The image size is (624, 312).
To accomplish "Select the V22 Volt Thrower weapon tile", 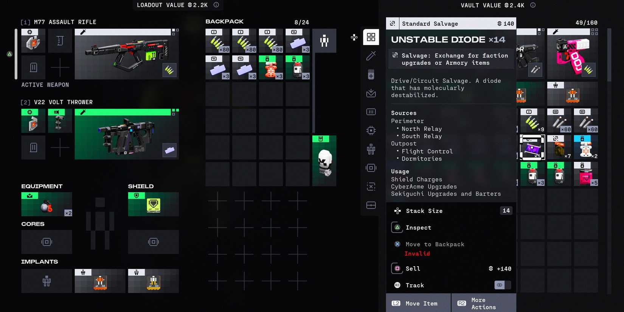I will [127, 134].
